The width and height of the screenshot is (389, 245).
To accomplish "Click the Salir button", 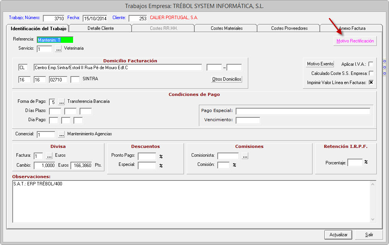I will click(x=369, y=235).
